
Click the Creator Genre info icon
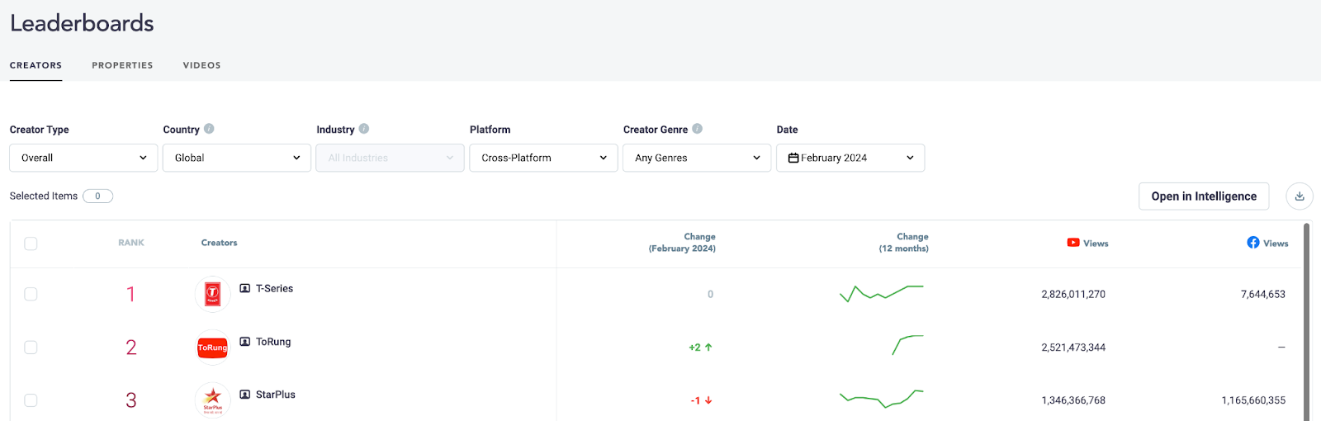pyautogui.click(x=697, y=129)
